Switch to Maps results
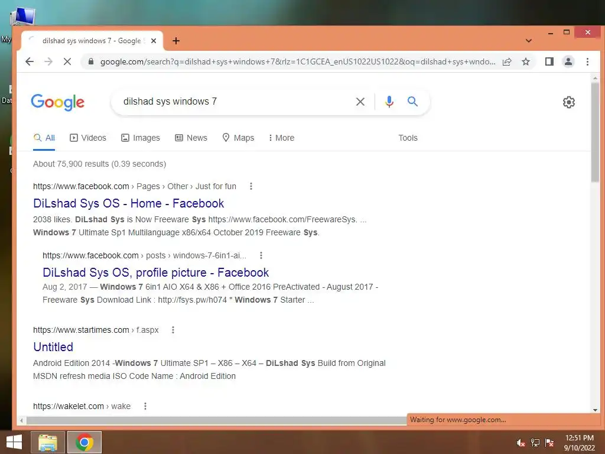 click(238, 138)
